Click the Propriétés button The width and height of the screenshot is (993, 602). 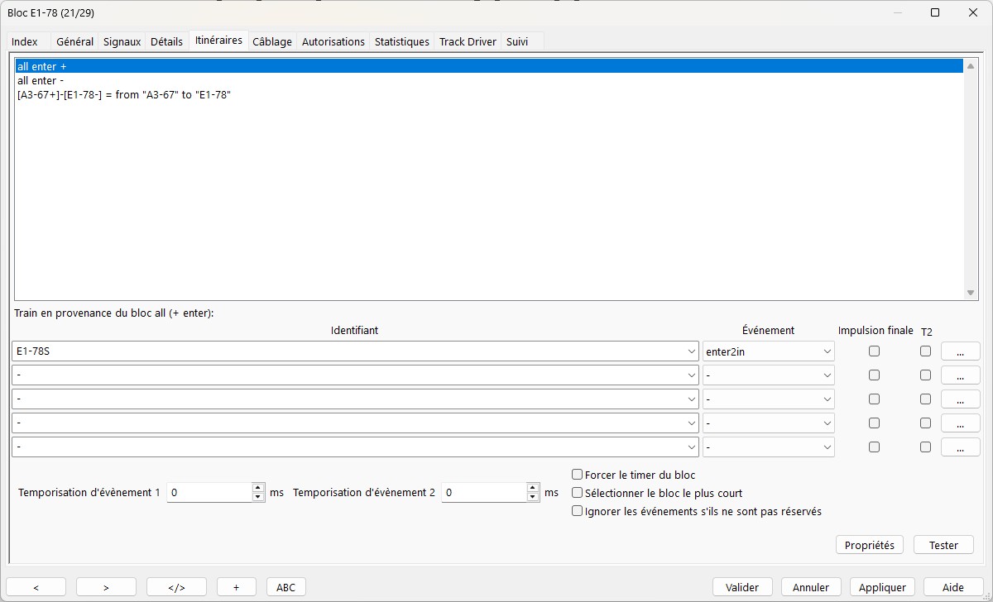[870, 545]
